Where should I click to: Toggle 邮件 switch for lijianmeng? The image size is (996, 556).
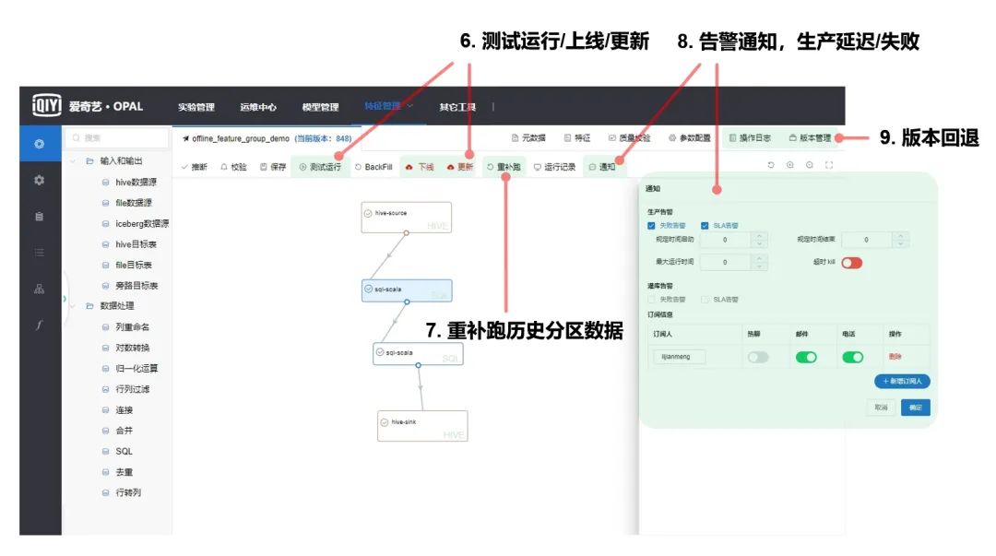[x=806, y=357]
